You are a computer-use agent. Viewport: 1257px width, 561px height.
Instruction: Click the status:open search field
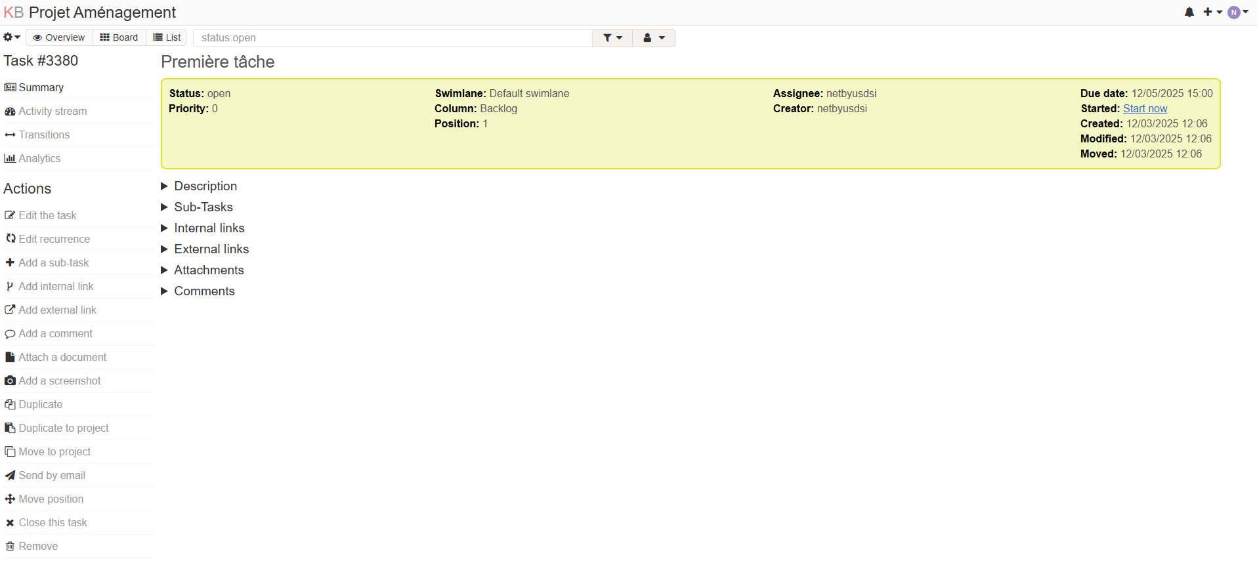coord(393,38)
